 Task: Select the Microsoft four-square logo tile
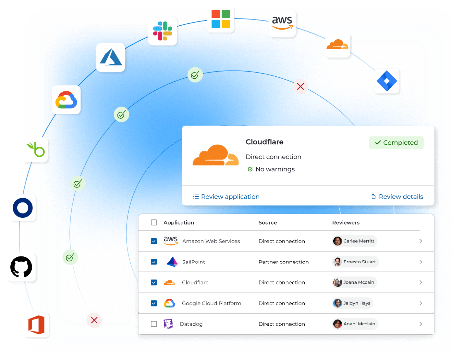[221, 19]
